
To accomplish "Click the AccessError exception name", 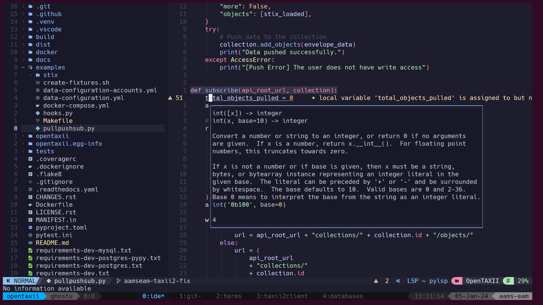I will pyautogui.click(x=251, y=60).
